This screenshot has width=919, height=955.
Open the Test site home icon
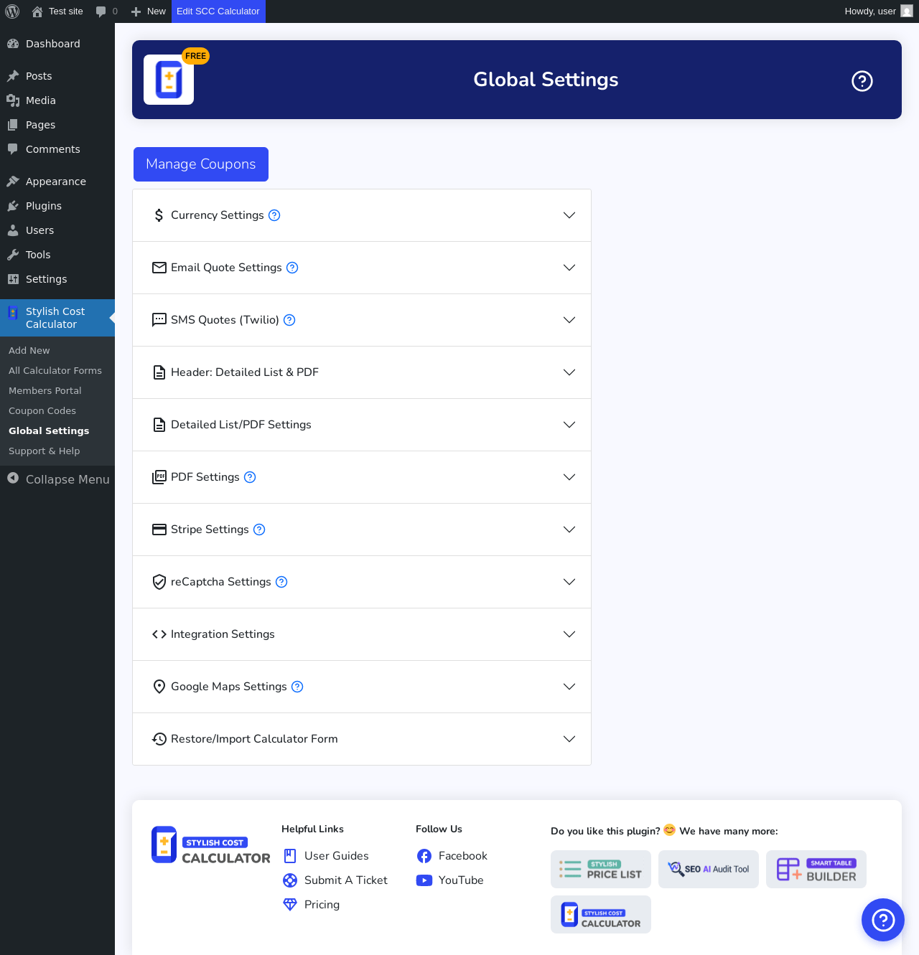pyautogui.click(x=37, y=11)
